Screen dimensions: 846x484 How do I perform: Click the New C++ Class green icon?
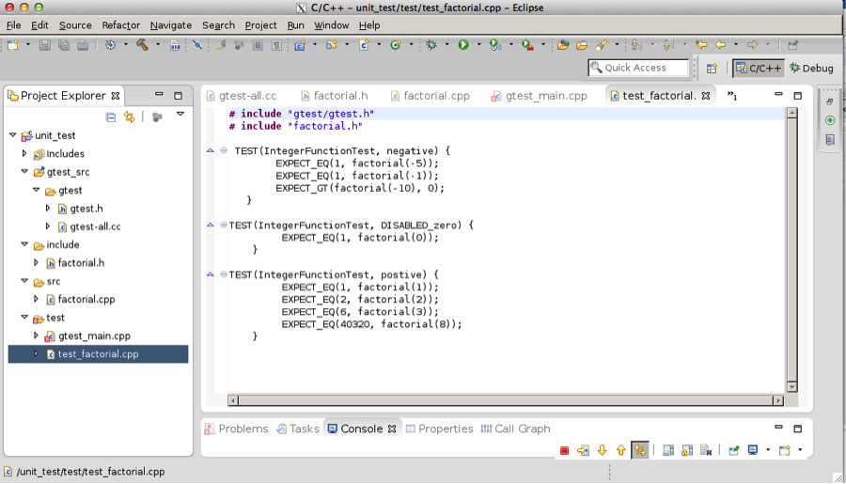396,45
